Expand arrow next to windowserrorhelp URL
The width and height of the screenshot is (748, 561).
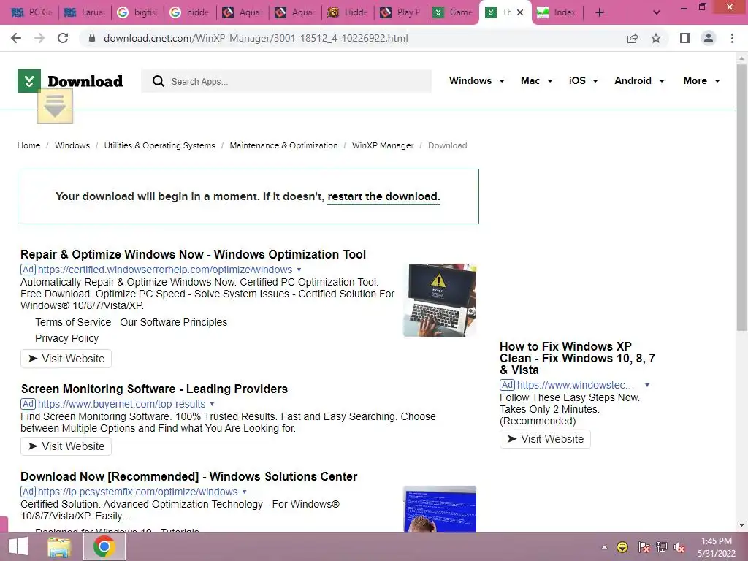tap(299, 270)
